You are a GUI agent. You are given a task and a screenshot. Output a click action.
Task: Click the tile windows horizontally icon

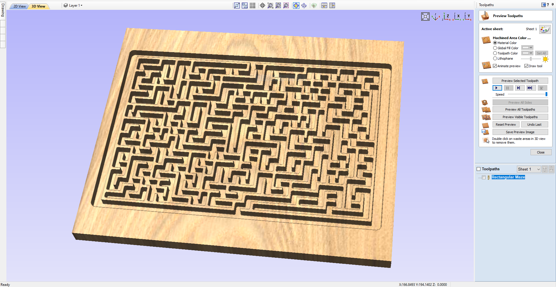[x=324, y=5]
